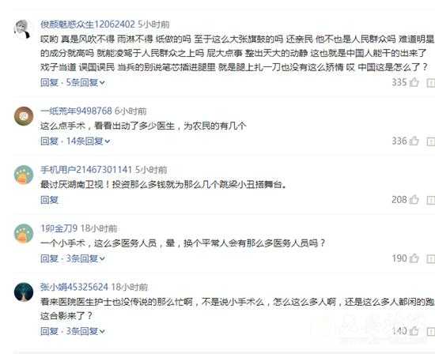Expand the 5条回复 replies
This screenshot has width=435, height=354.
(85, 82)
